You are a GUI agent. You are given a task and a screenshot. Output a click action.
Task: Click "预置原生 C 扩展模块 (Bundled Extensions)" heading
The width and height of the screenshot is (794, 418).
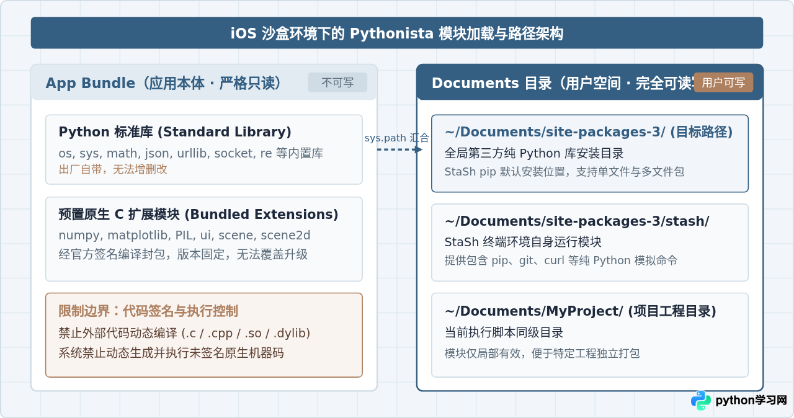(x=198, y=215)
